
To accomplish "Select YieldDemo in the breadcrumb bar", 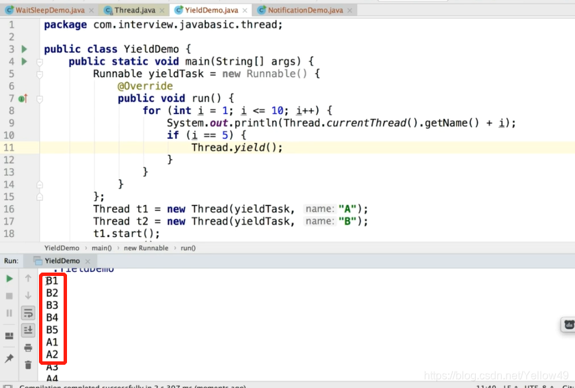I will (62, 248).
